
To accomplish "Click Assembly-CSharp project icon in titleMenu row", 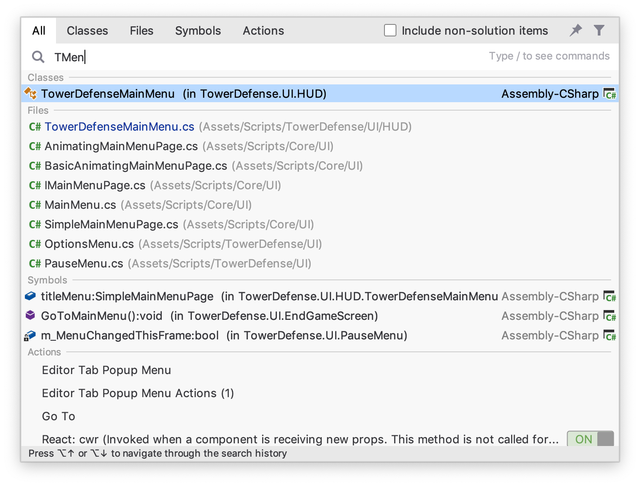I will coord(610,296).
